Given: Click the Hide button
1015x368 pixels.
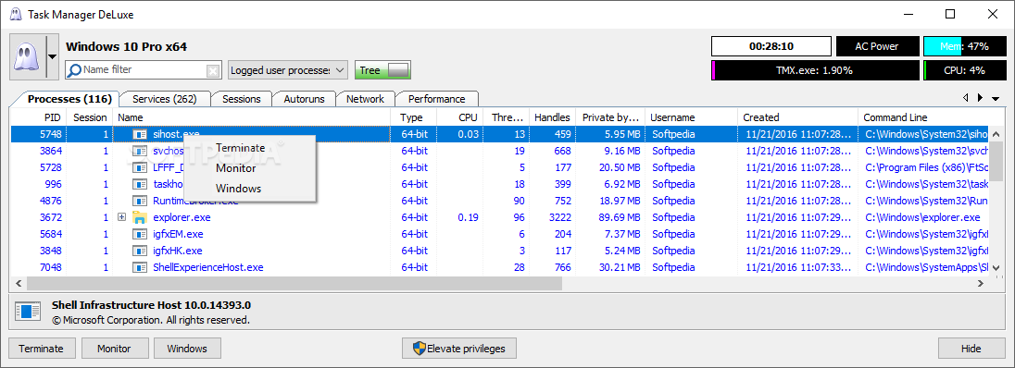Looking at the screenshot, I should (971, 349).
